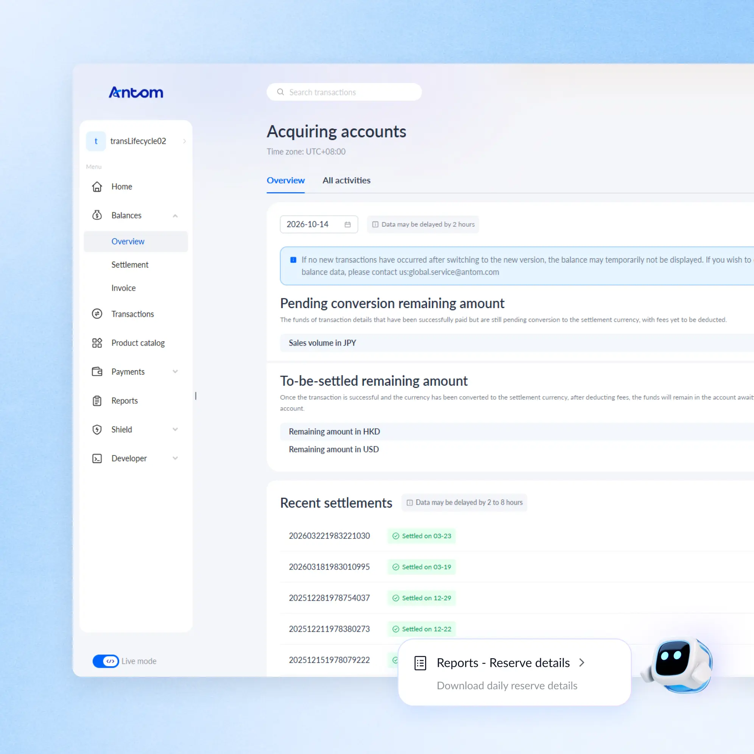Click the Balances money bag icon
This screenshot has width=754, height=754.
click(x=97, y=215)
